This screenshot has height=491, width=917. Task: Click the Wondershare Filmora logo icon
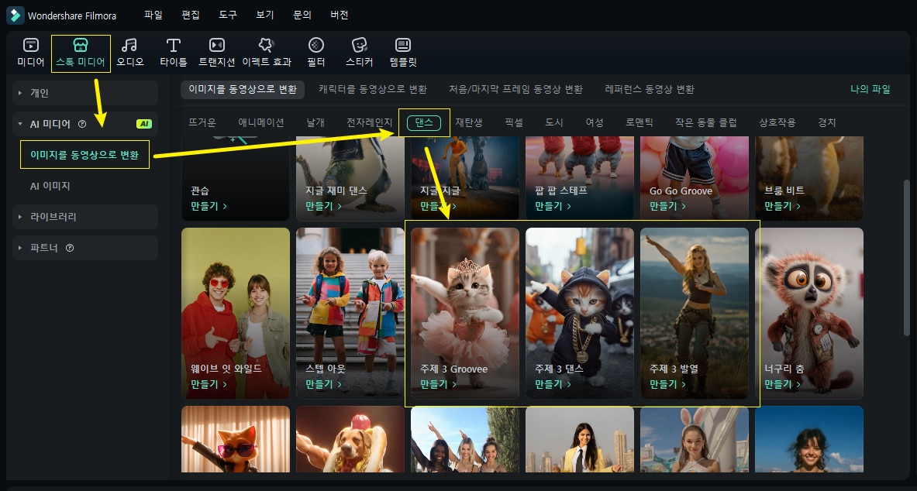tap(16, 15)
